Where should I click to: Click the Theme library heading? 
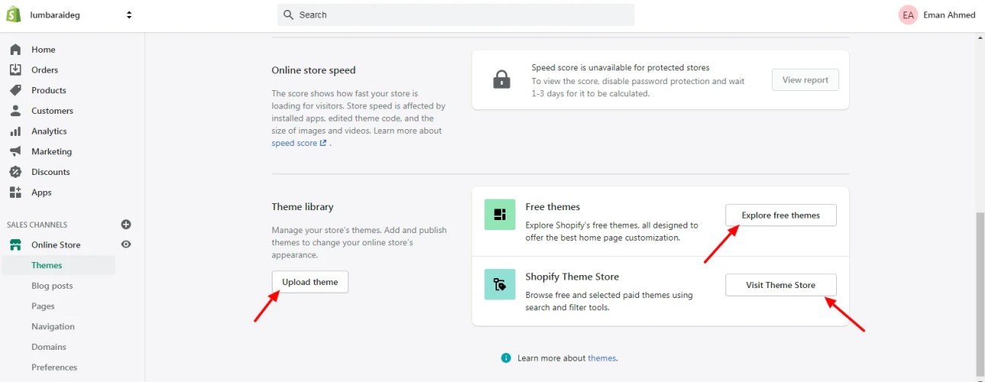302,207
